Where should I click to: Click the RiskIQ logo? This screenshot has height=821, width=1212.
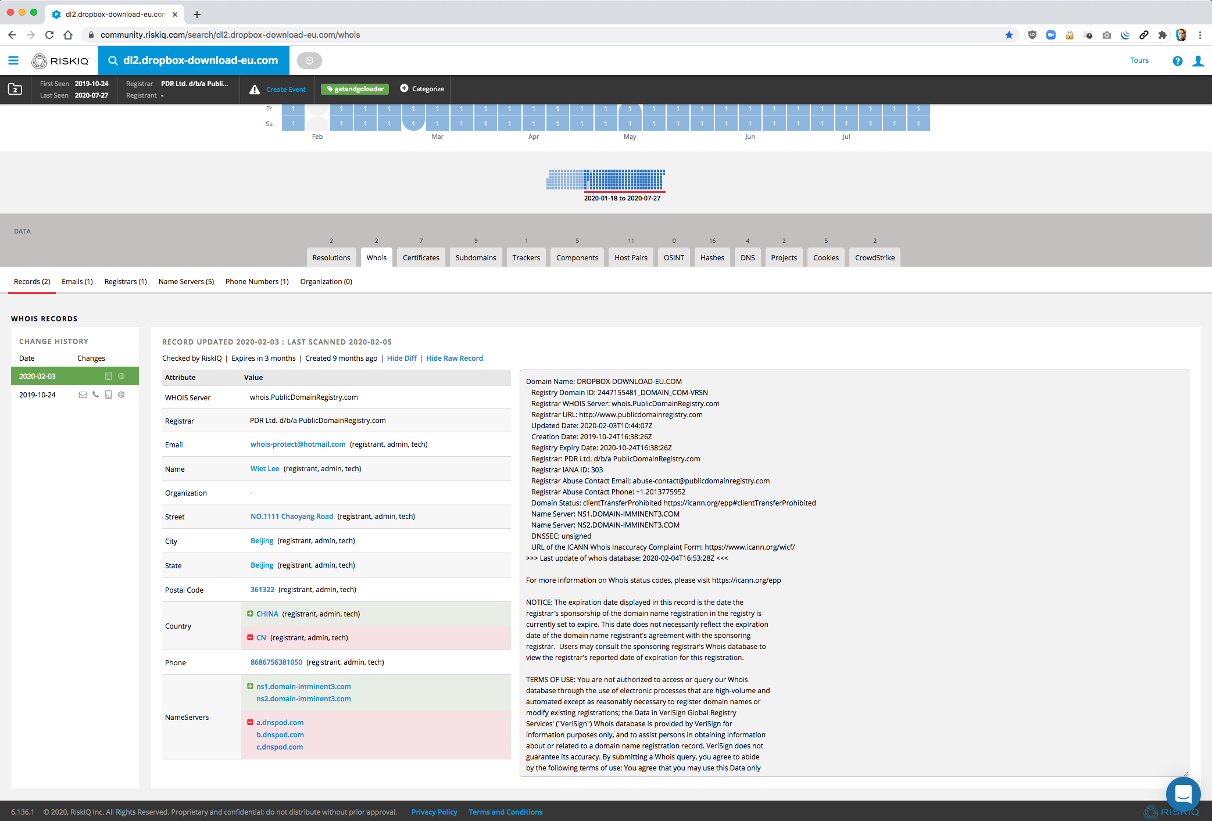(x=60, y=60)
